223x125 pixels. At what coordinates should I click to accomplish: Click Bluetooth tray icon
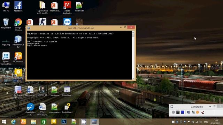point(177,122)
